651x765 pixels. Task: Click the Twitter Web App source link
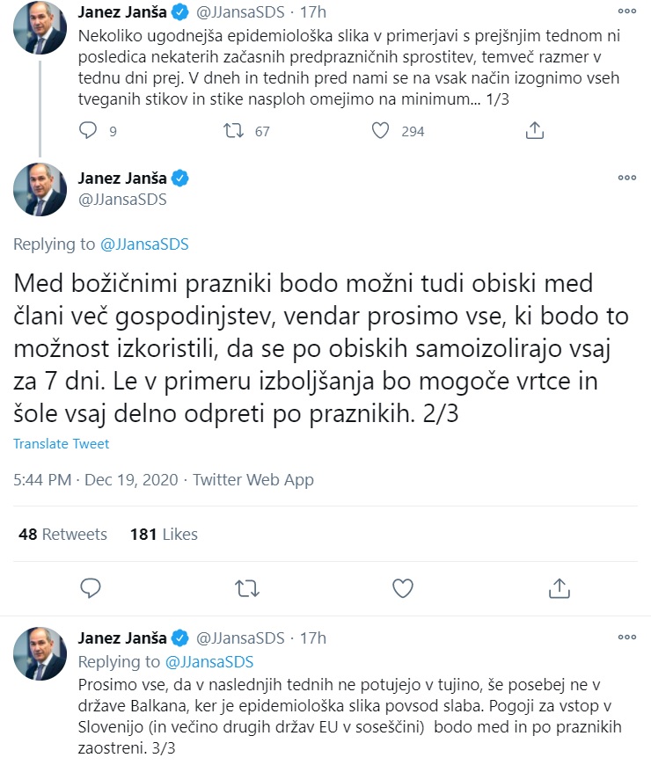[253, 480]
